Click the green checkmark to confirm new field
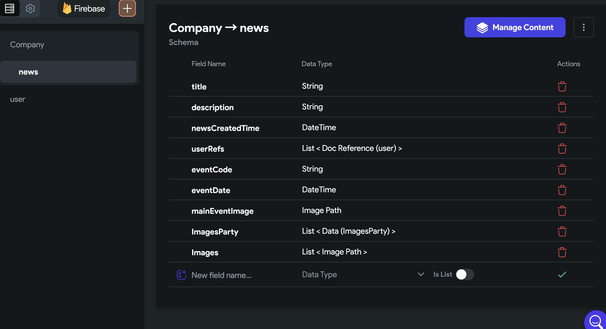The height and width of the screenshot is (329, 606). click(x=562, y=274)
